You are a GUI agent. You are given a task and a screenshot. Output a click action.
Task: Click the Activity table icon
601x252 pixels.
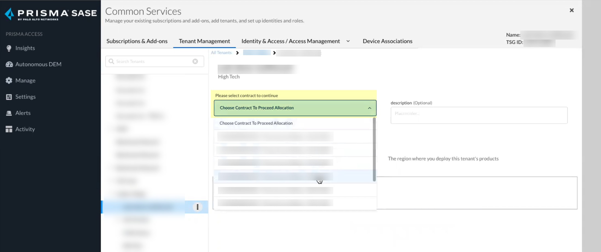click(9, 129)
